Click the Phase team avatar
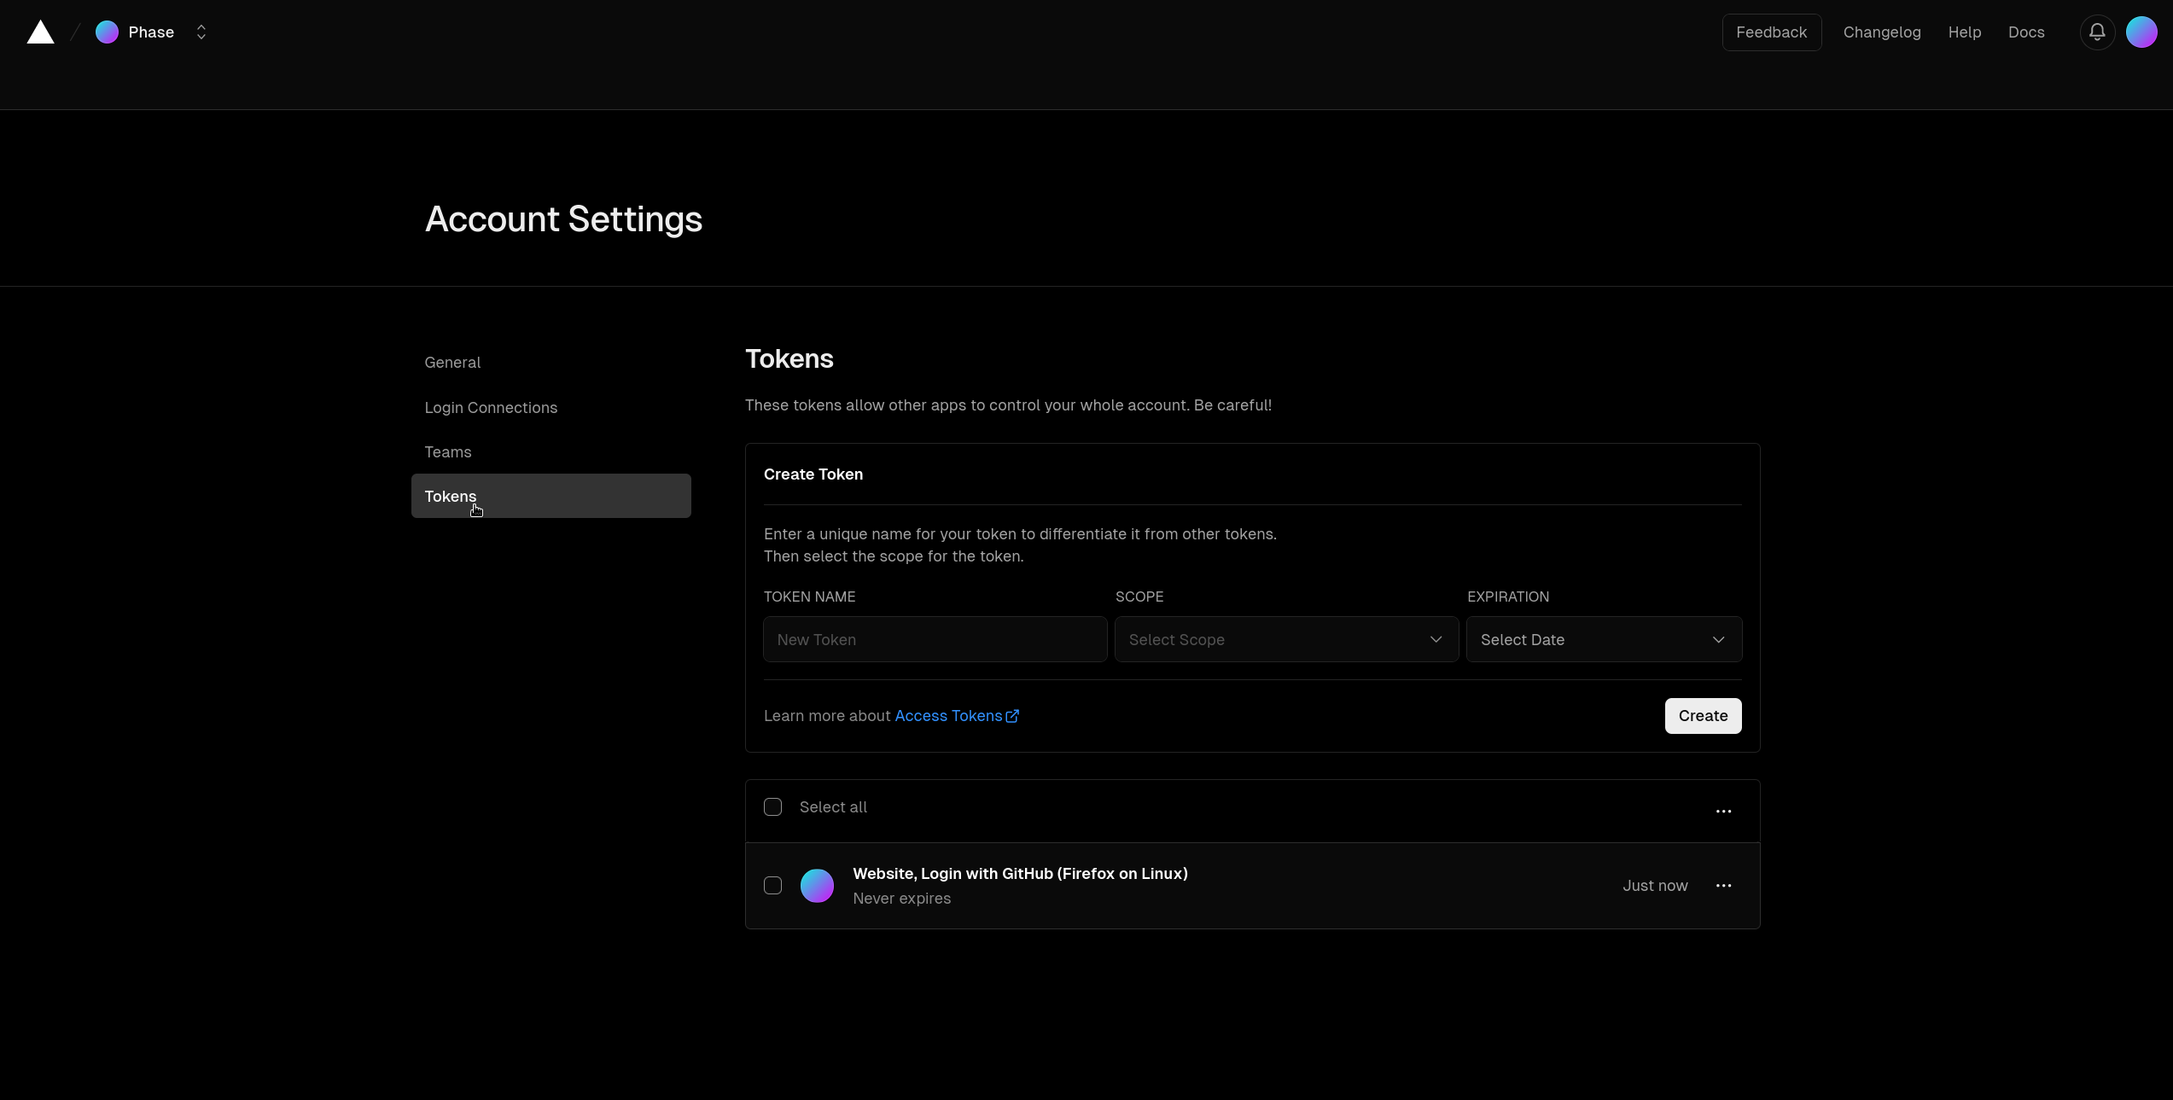Viewport: 2173px width, 1100px height. 107,32
